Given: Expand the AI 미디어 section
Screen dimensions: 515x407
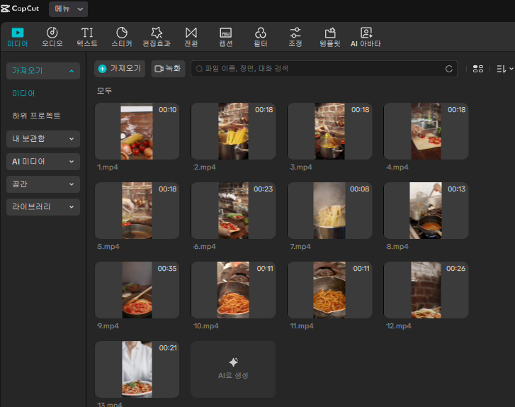Looking at the screenshot, I should point(43,162).
